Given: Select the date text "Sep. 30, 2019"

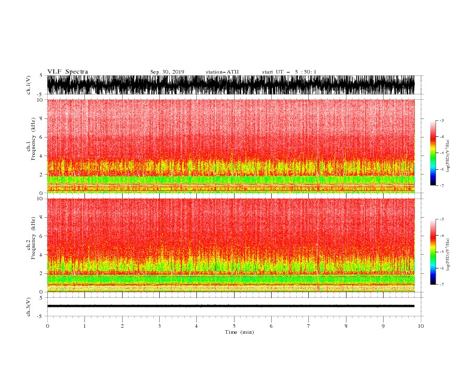Looking at the screenshot, I should point(167,72).
